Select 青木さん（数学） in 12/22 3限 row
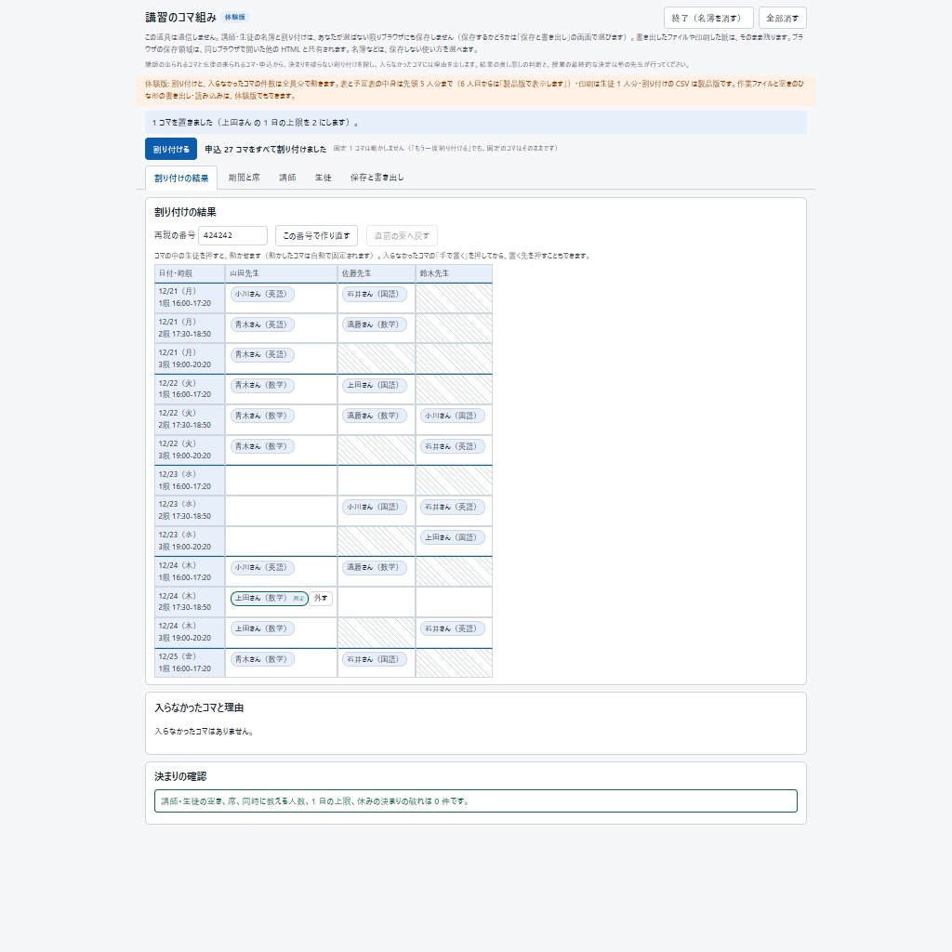Image resolution: width=952 pixels, height=952 pixels. point(262,446)
